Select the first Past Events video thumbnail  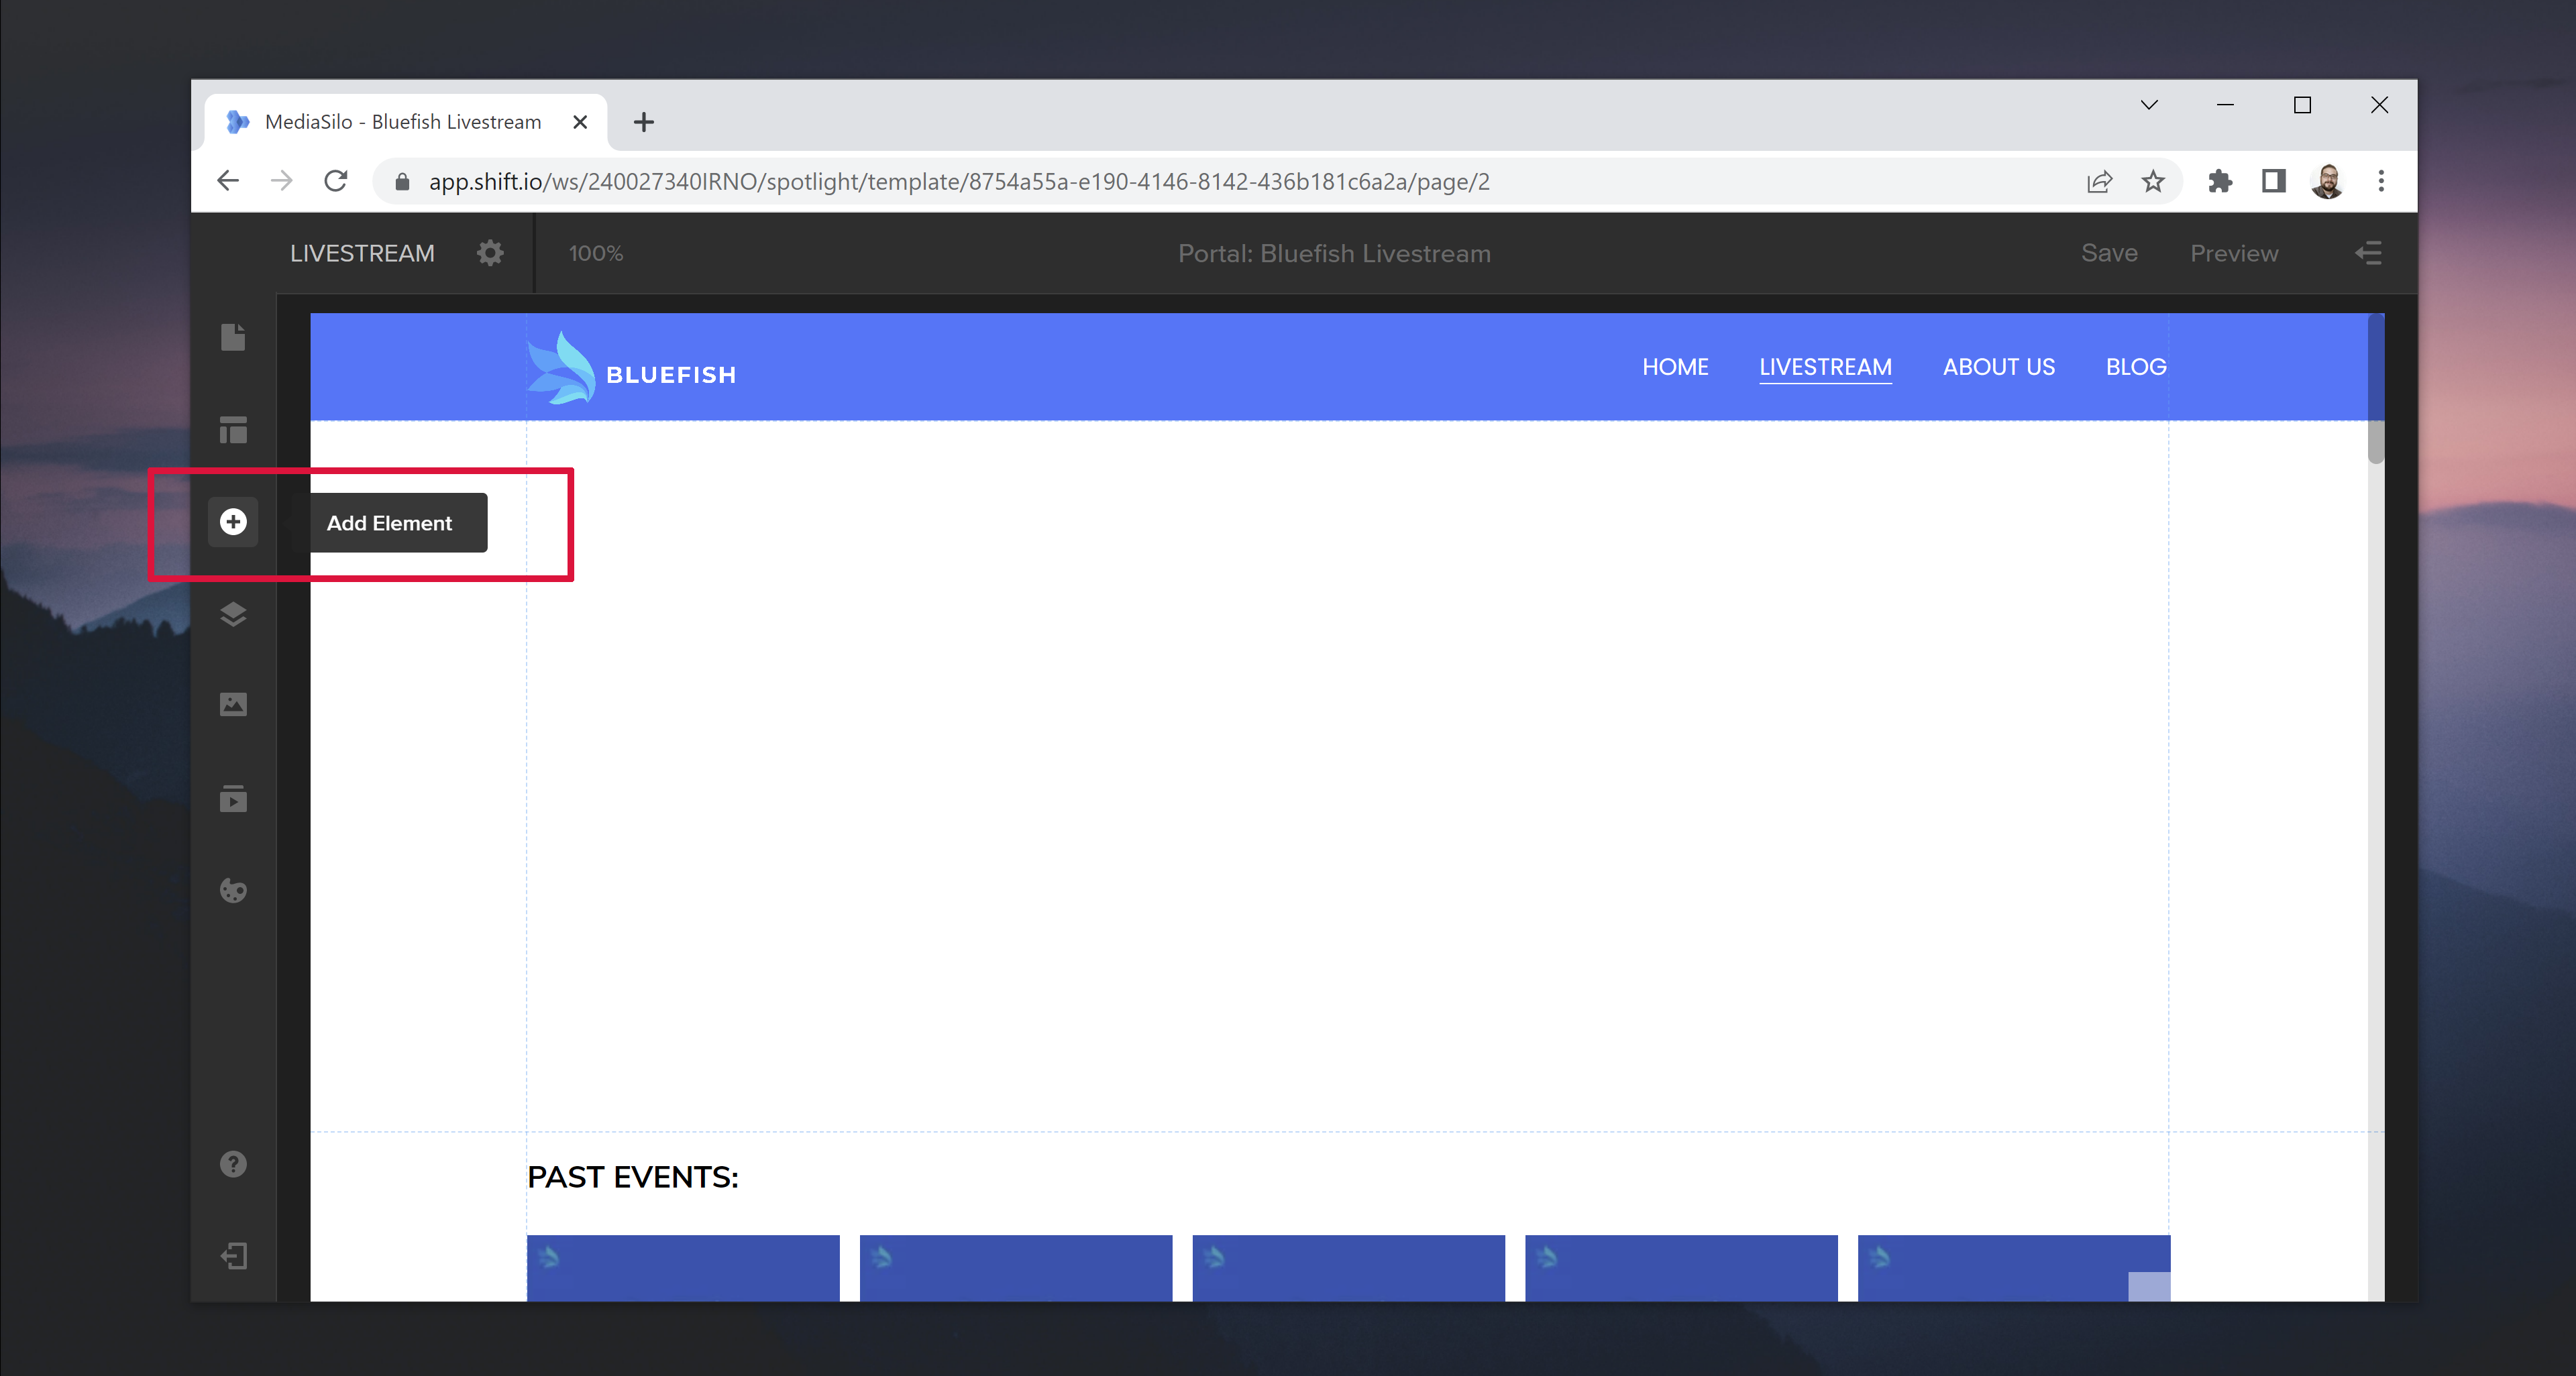[x=683, y=1267]
